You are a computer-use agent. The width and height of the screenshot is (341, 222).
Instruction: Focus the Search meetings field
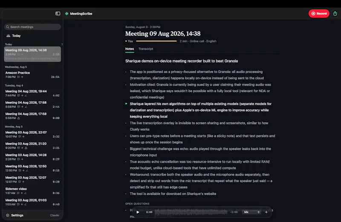(x=32, y=27)
